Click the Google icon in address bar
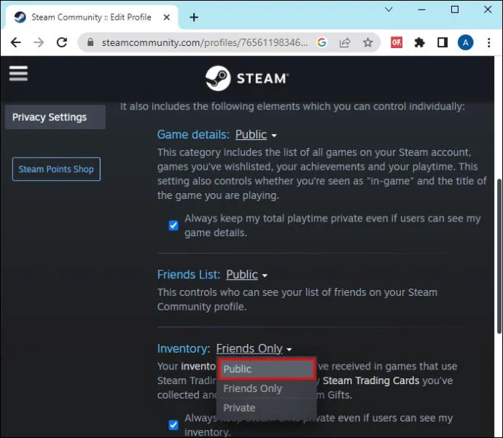 tap(321, 42)
